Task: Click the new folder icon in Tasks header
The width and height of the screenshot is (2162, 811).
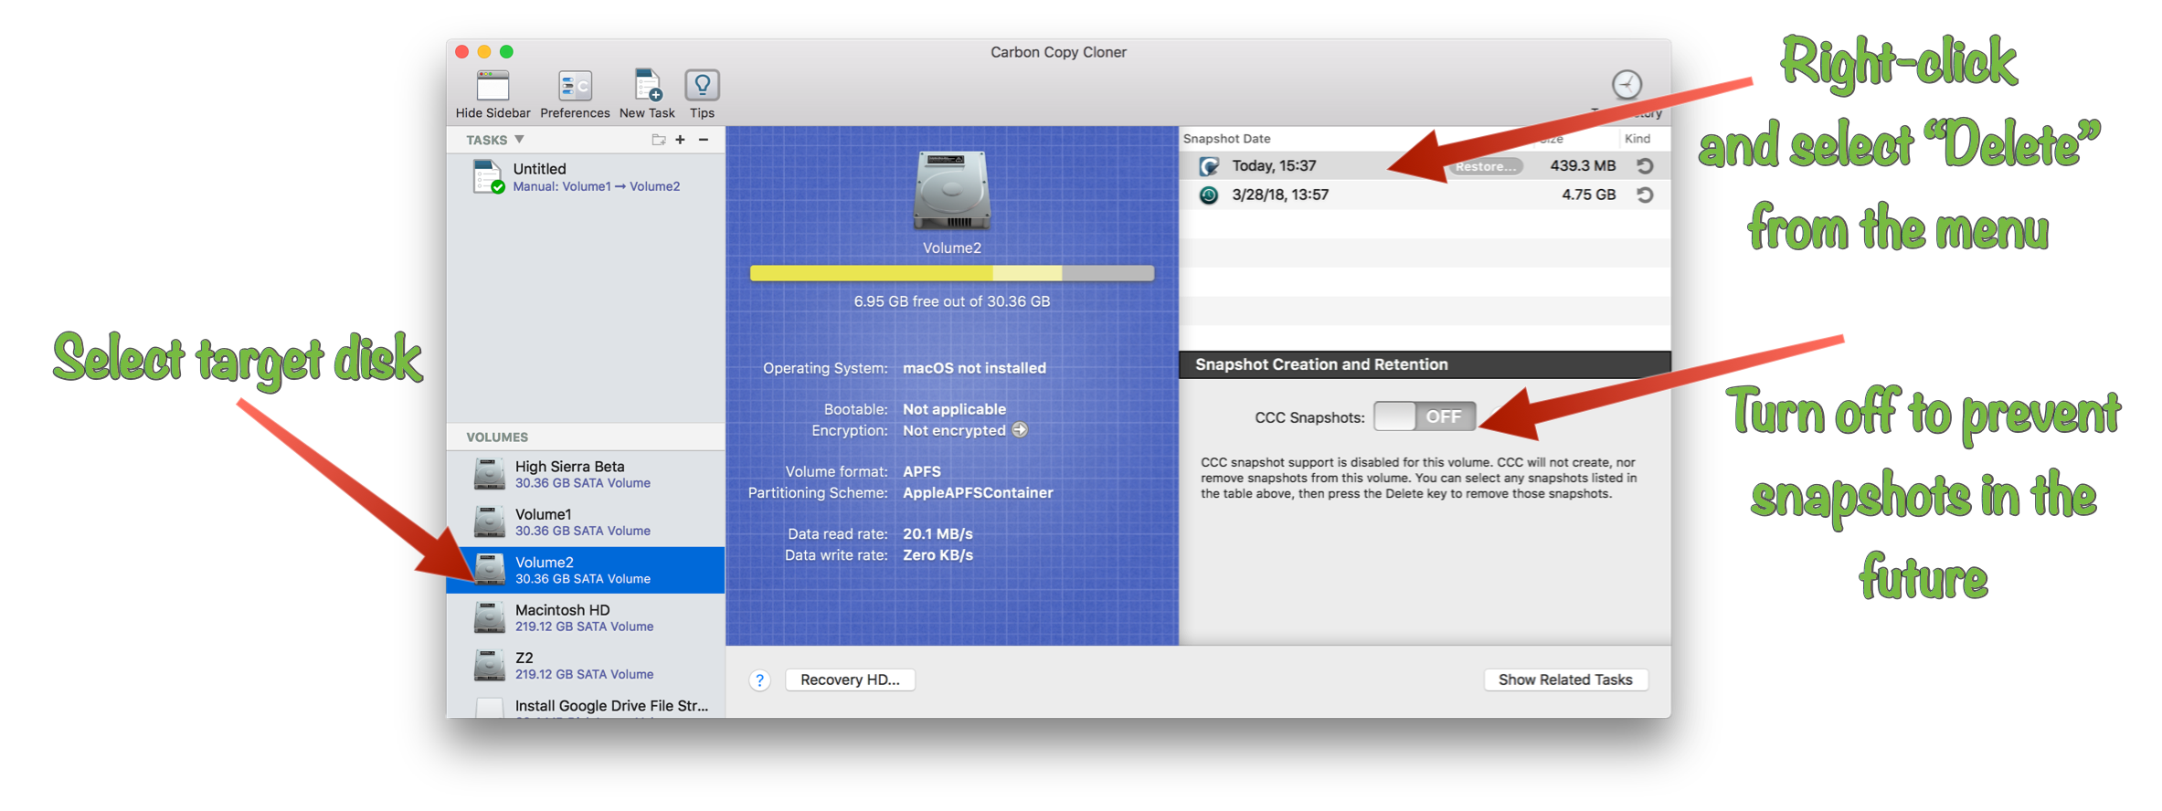Action: 658,140
